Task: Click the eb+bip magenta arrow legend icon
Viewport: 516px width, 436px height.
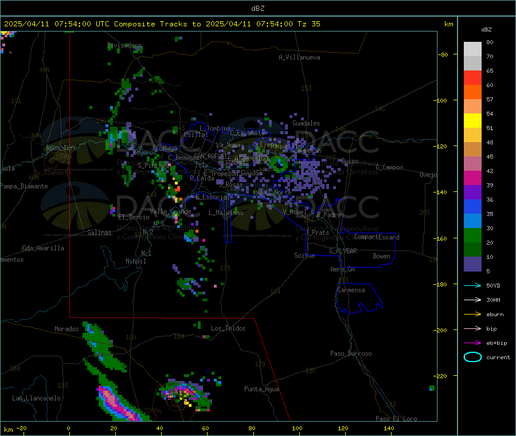Action: click(472, 343)
